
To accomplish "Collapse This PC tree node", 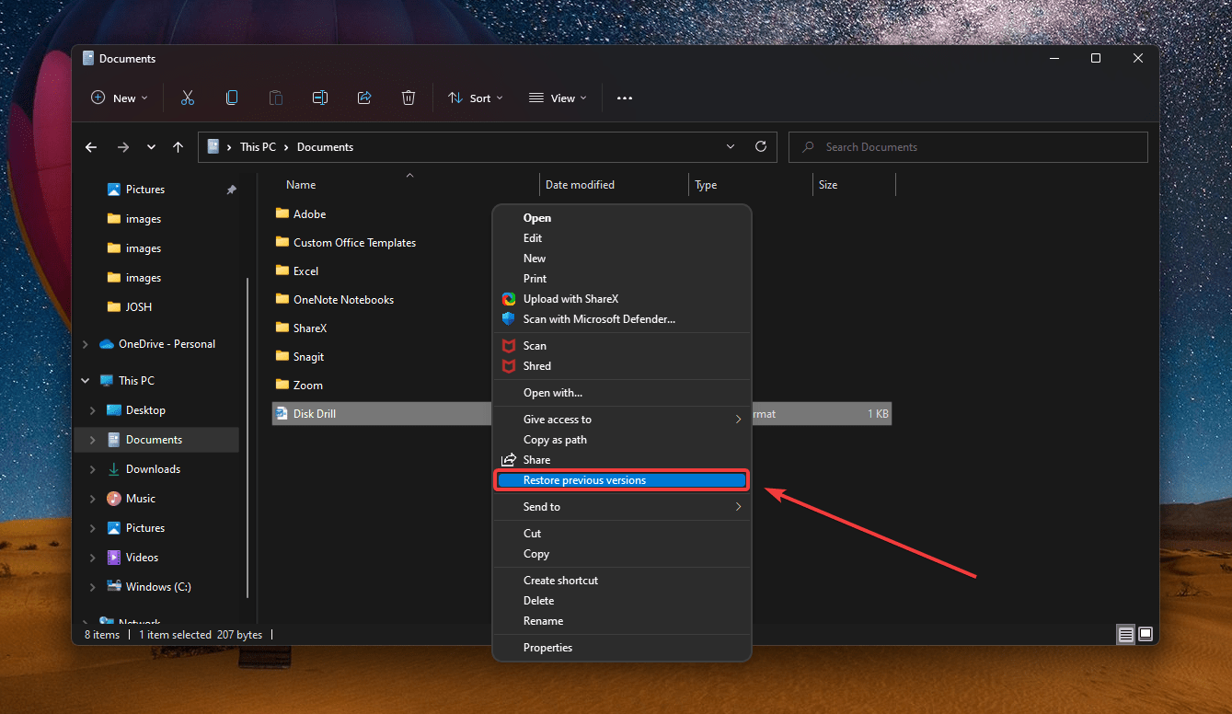I will tap(86, 381).
